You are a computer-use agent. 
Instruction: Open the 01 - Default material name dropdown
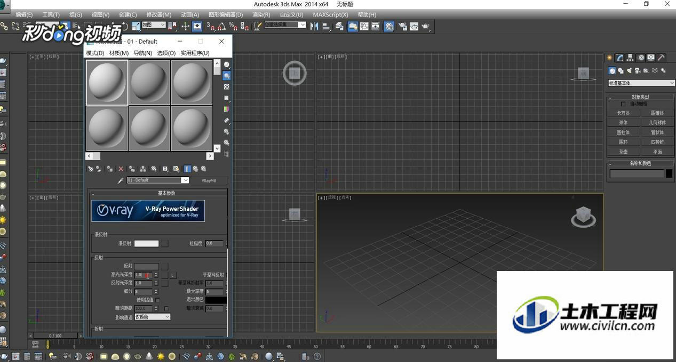158,180
